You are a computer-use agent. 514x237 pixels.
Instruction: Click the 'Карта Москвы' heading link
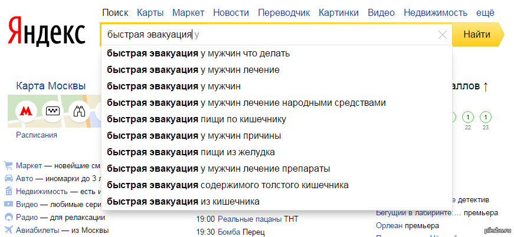51,86
